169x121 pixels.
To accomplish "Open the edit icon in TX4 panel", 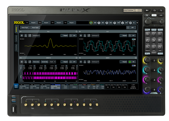I will [x=89, y=62].
